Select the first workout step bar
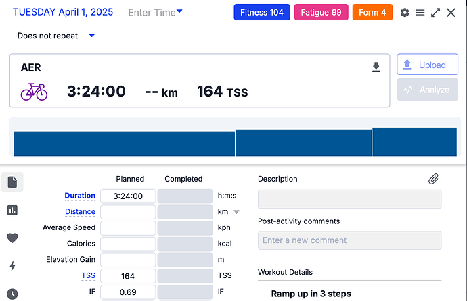The height and width of the screenshot is (301, 467). point(125,144)
